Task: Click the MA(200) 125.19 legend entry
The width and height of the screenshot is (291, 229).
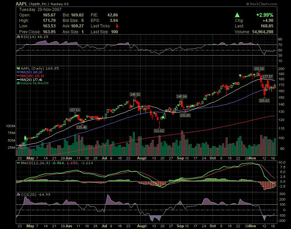Action: point(32,76)
